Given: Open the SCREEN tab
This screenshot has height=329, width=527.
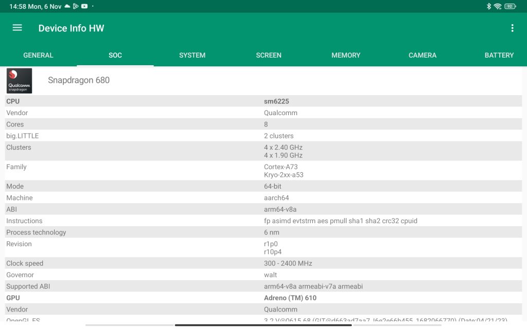Looking at the screenshot, I should coord(269,55).
